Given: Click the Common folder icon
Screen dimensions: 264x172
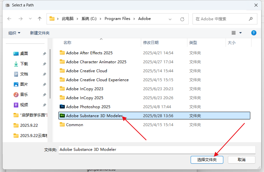Looking at the screenshot, I should 62,125.
